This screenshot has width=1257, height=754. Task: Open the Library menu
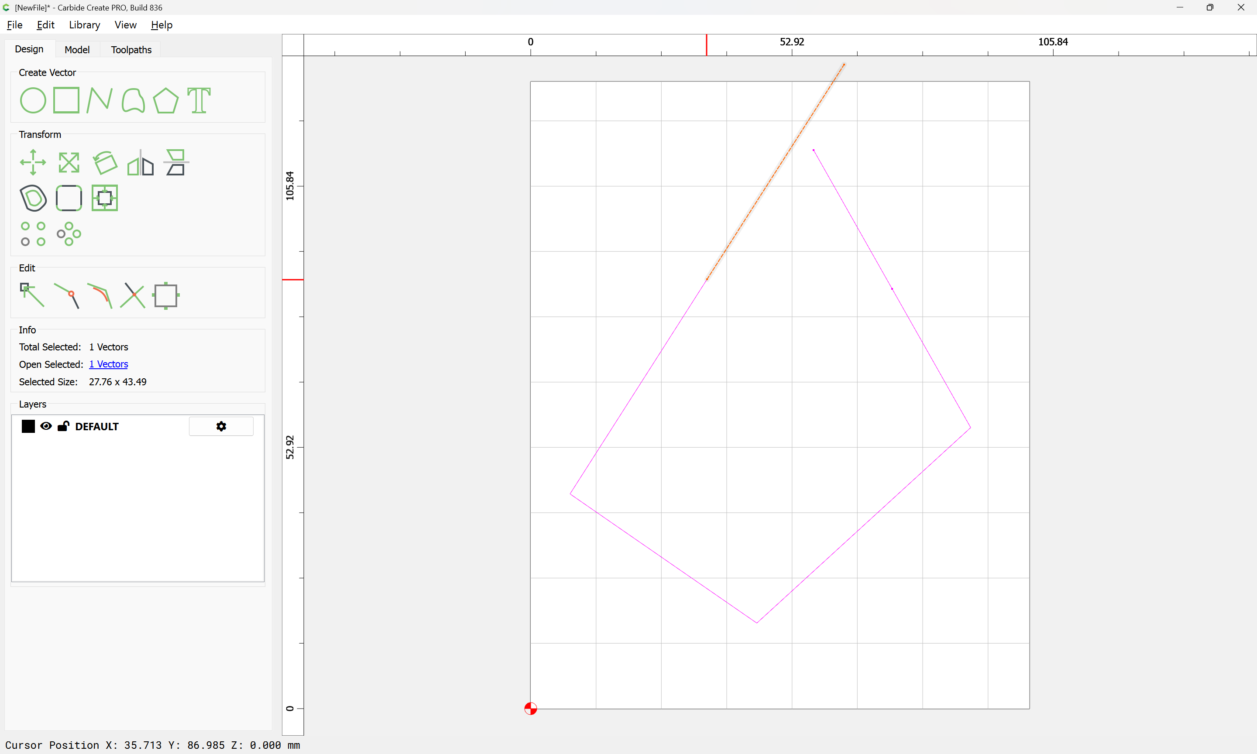(x=84, y=25)
